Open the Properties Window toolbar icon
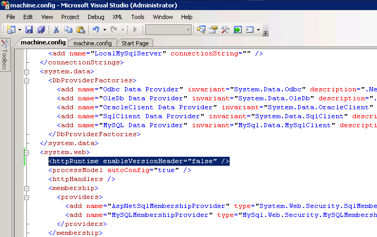Image resolution: width=377 pixels, height=237 pixels. click(213, 30)
